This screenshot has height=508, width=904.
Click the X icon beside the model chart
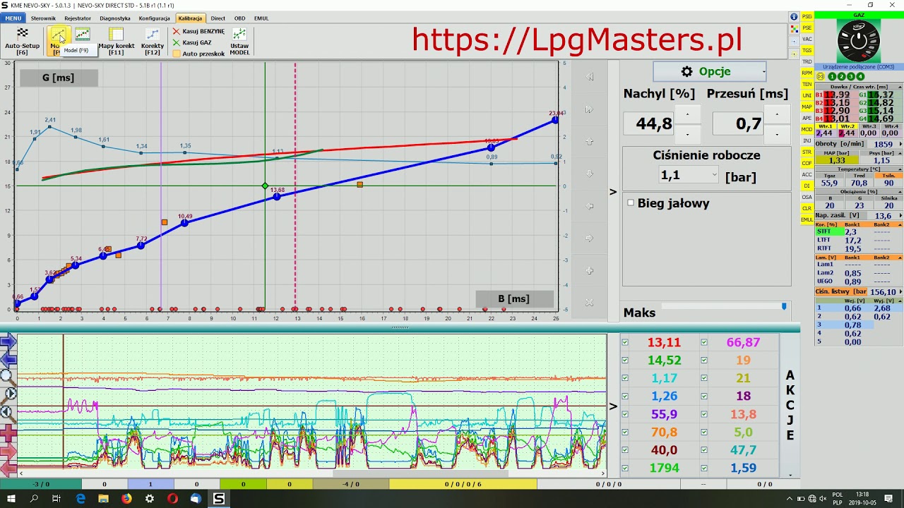pos(590,302)
